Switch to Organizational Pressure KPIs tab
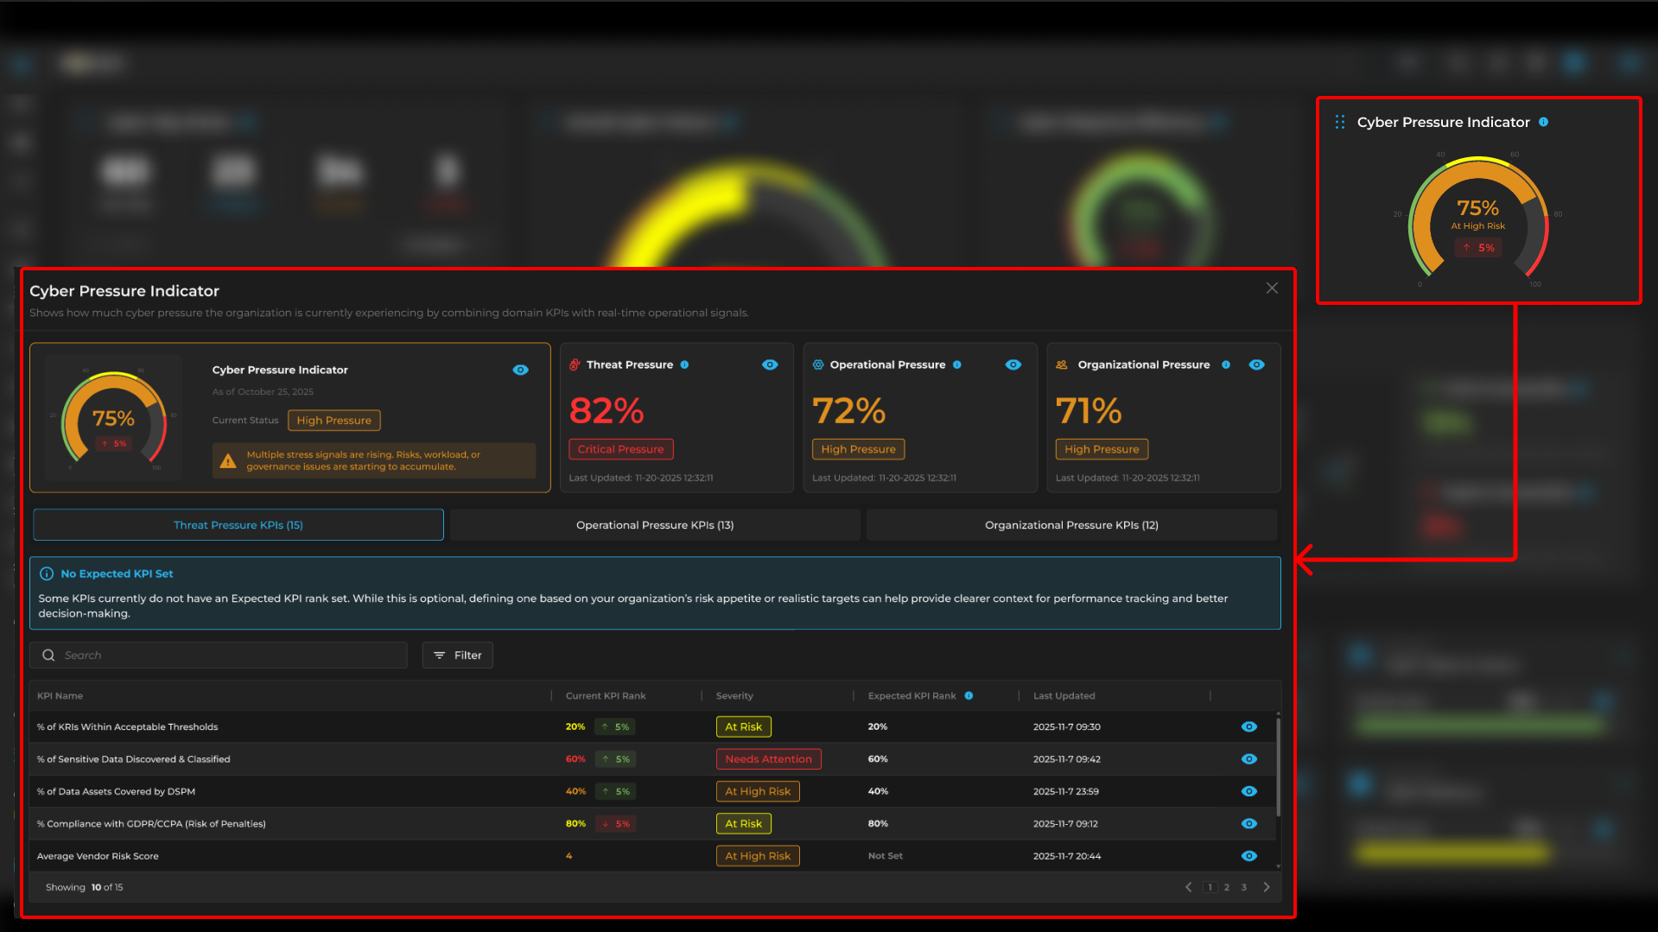Image resolution: width=1658 pixels, height=932 pixels. [1070, 525]
